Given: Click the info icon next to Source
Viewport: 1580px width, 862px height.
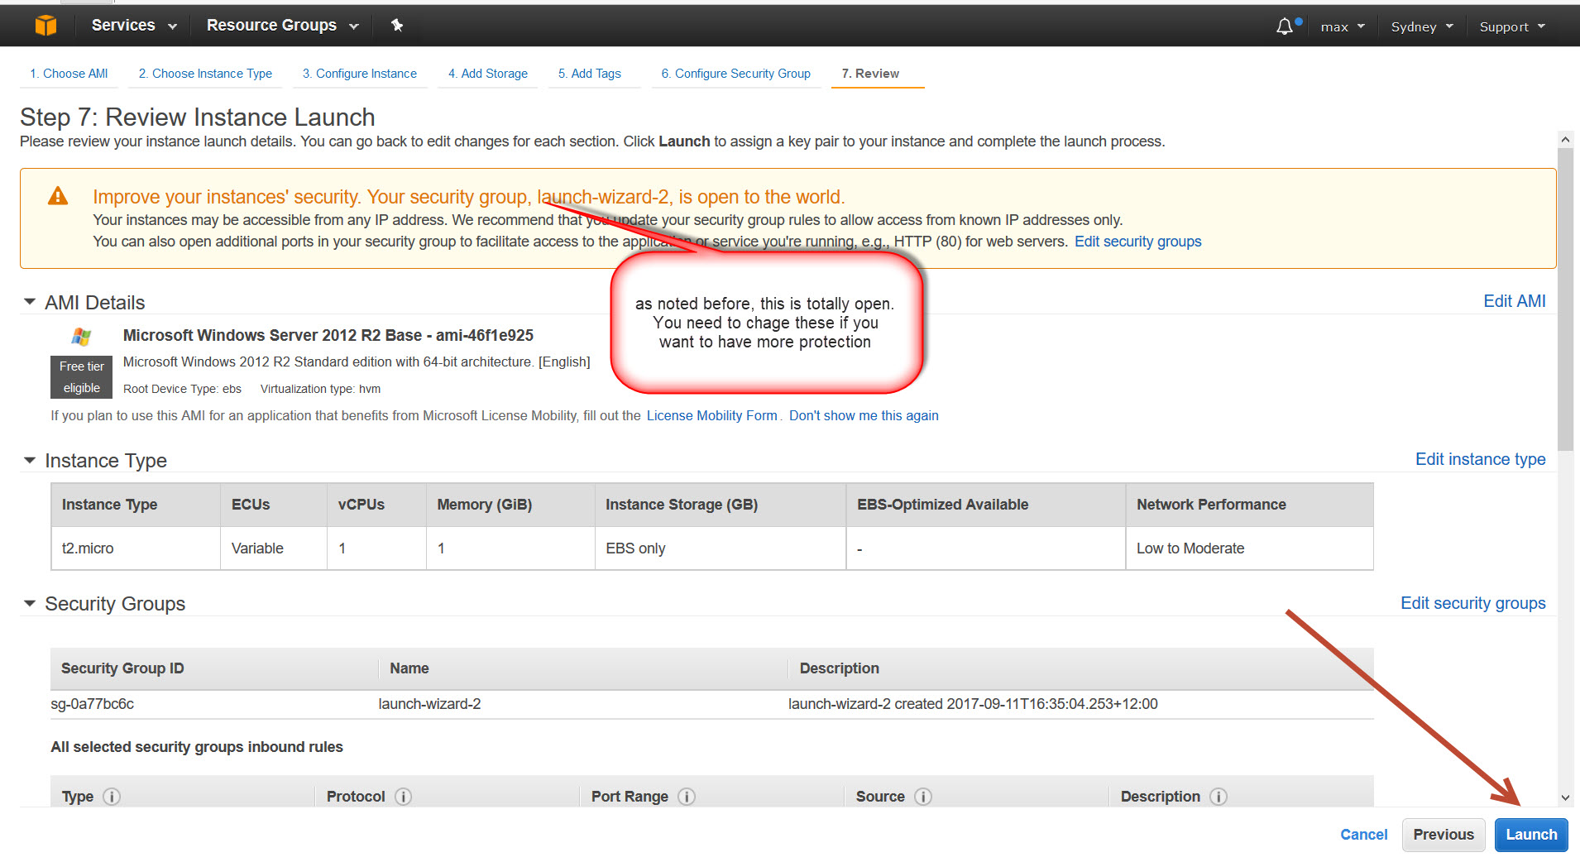Looking at the screenshot, I should (x=923, y=797).
